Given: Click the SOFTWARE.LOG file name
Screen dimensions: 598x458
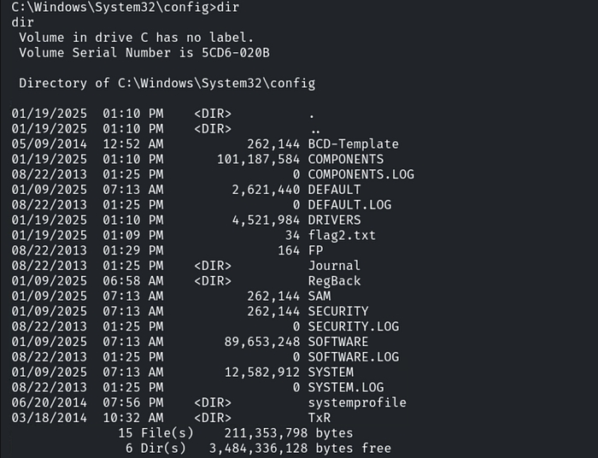Looking at the screenshot, I should coord(353,356).
